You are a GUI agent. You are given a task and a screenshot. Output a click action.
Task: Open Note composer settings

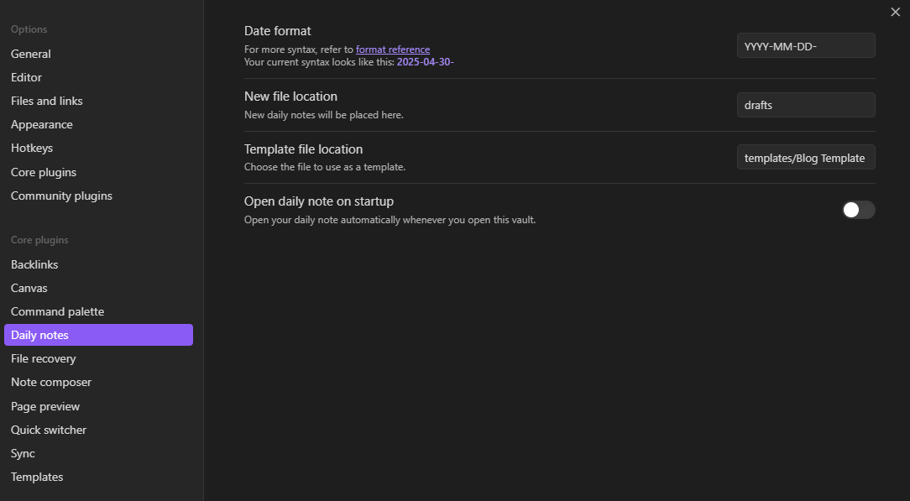[x=51, y=382]
